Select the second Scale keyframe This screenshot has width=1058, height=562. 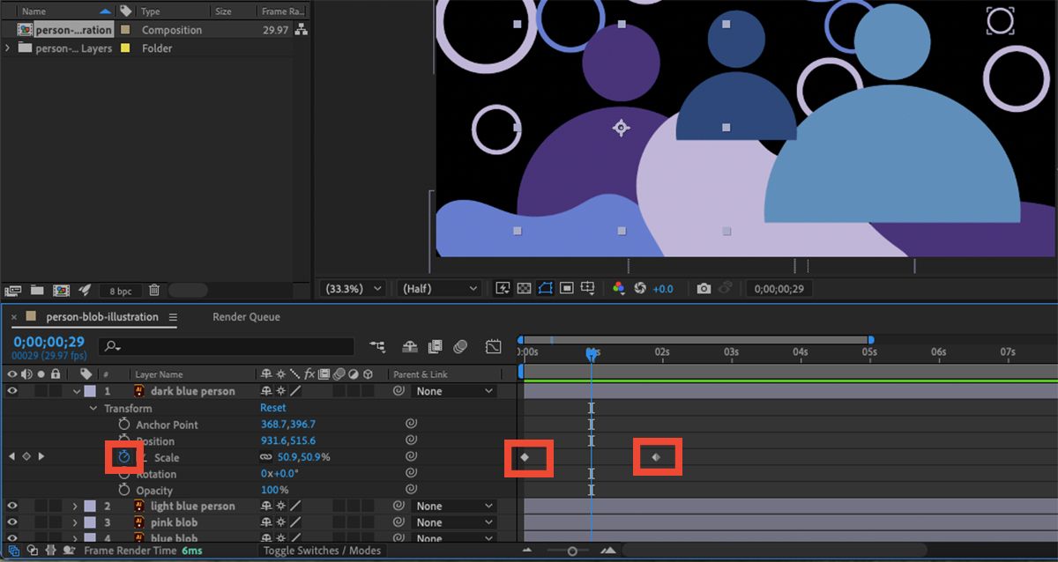click(655, 457)
